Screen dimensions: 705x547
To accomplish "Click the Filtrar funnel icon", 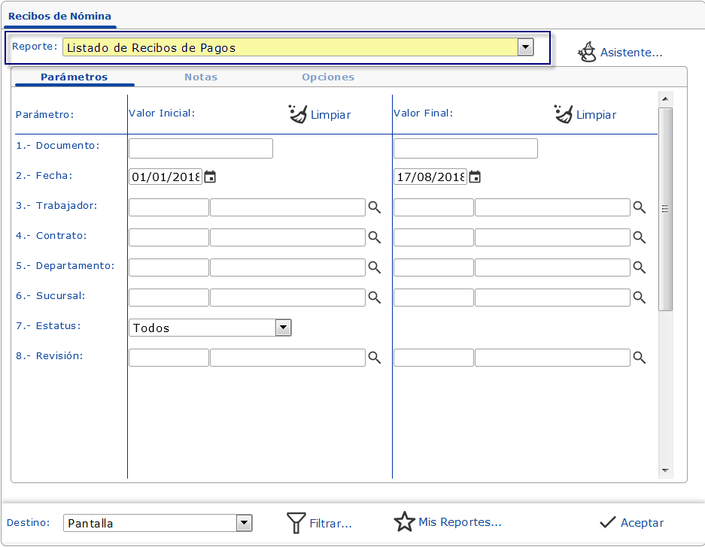I will [x=296, y=523].
